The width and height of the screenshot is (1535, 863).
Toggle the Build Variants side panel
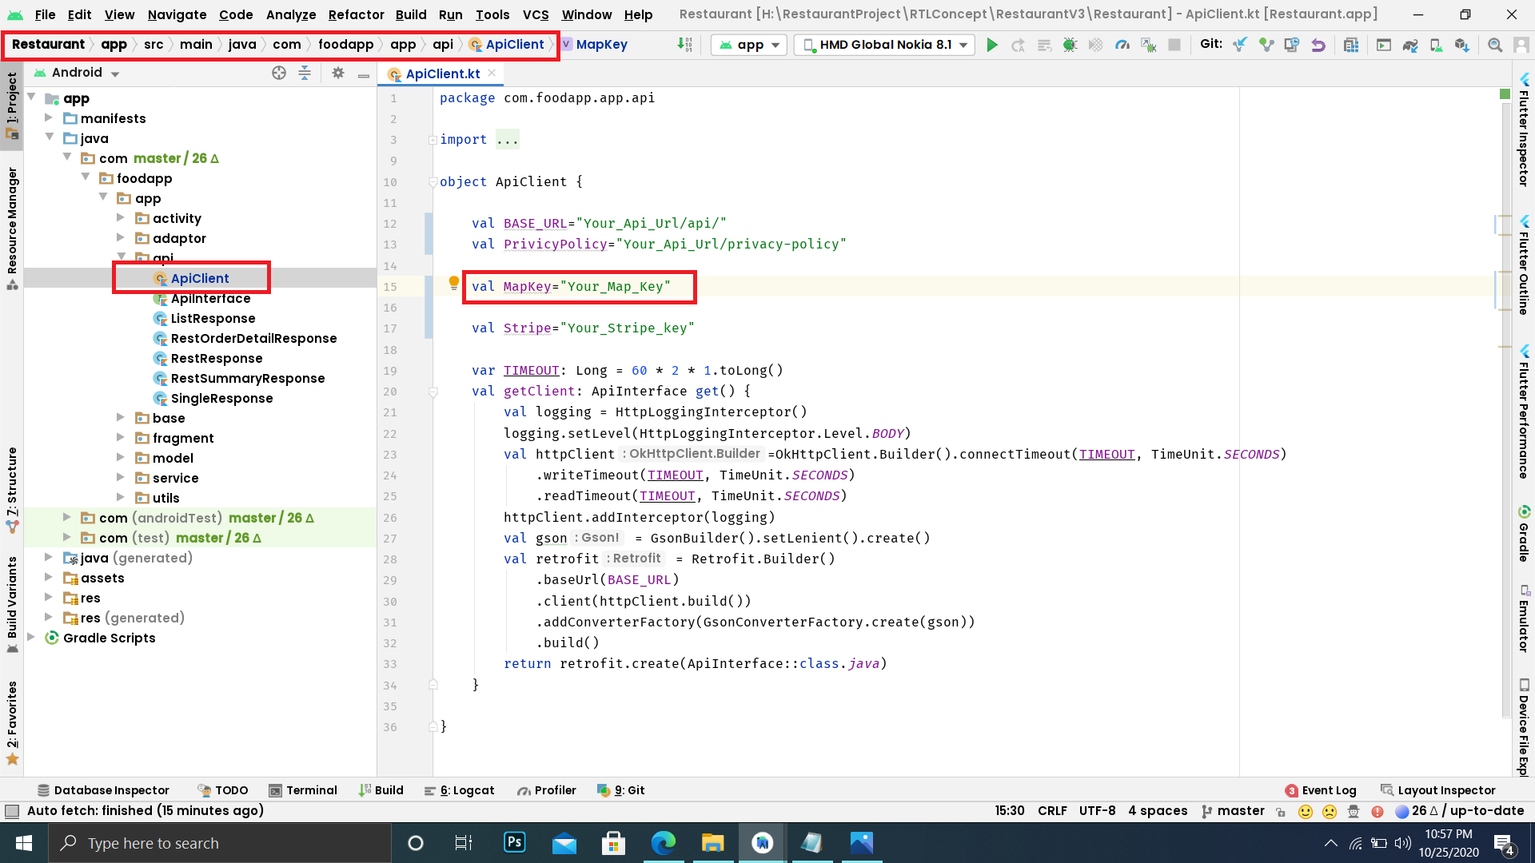click(x=12, y=599)
